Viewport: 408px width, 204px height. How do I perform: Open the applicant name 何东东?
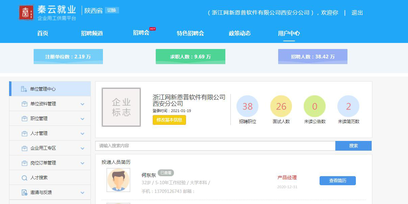(149, 175)
